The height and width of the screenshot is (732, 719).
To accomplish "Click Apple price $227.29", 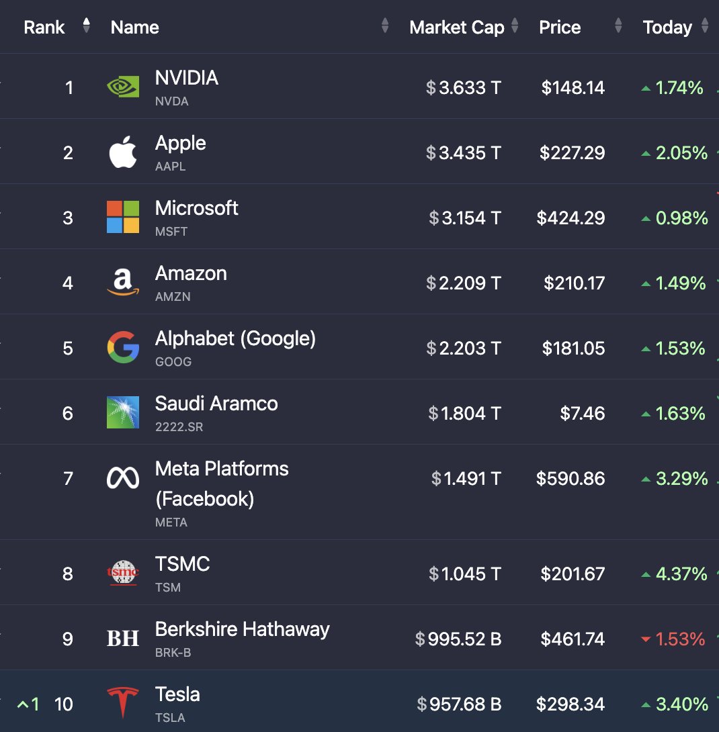I will click(572, 152).
